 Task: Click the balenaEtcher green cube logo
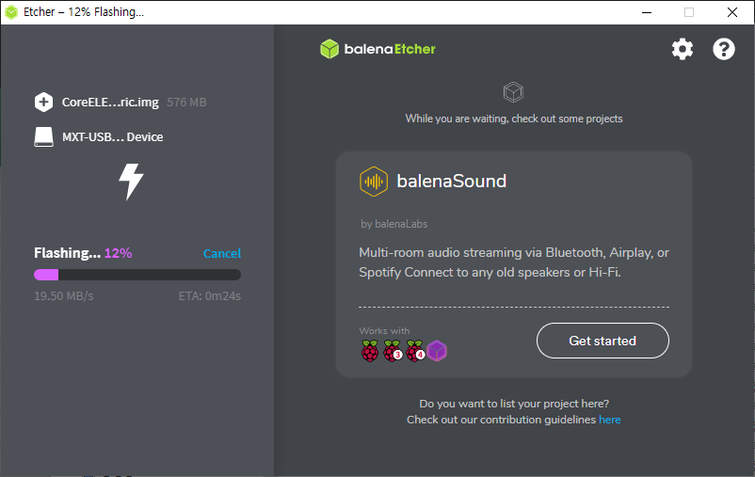tap(329, 49)
